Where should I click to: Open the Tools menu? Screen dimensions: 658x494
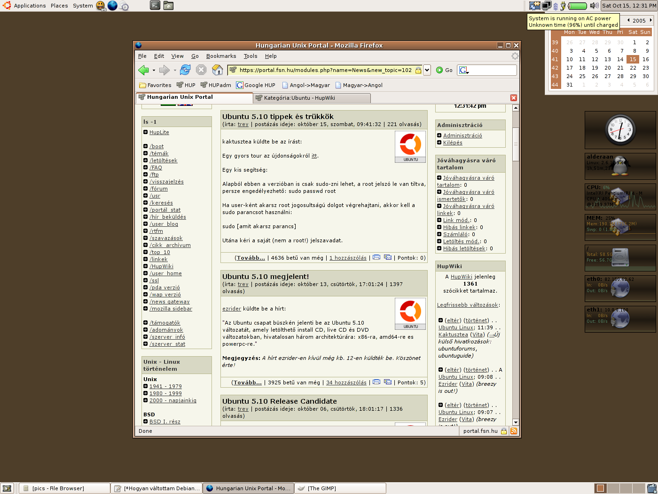click(x=251, y=56)
